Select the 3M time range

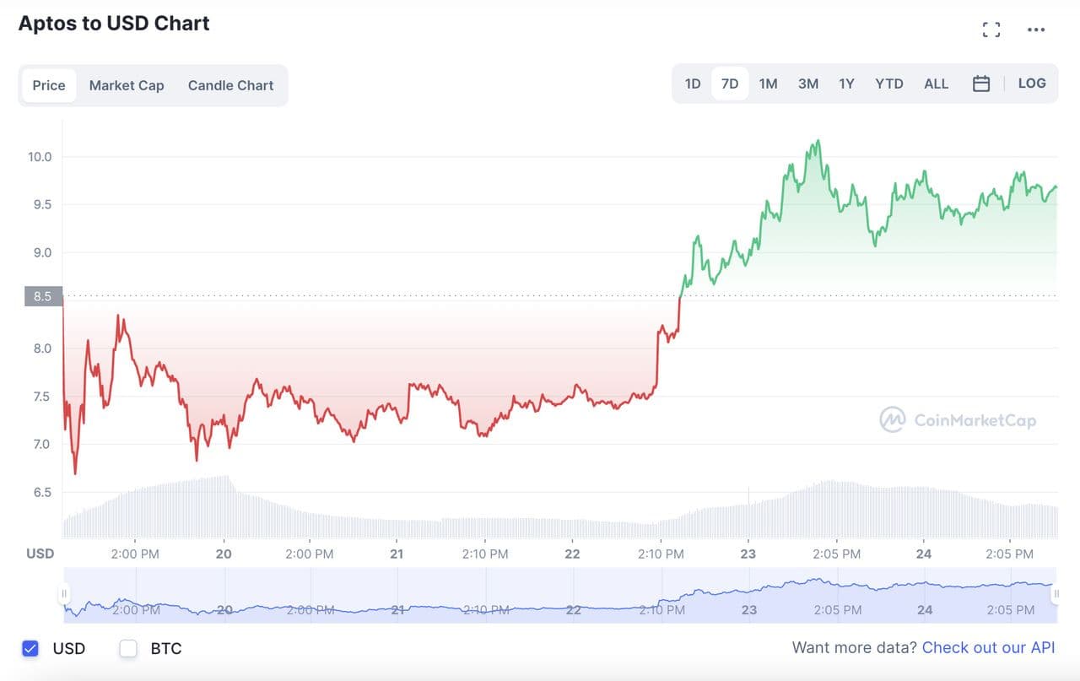[x=808, y=84]
